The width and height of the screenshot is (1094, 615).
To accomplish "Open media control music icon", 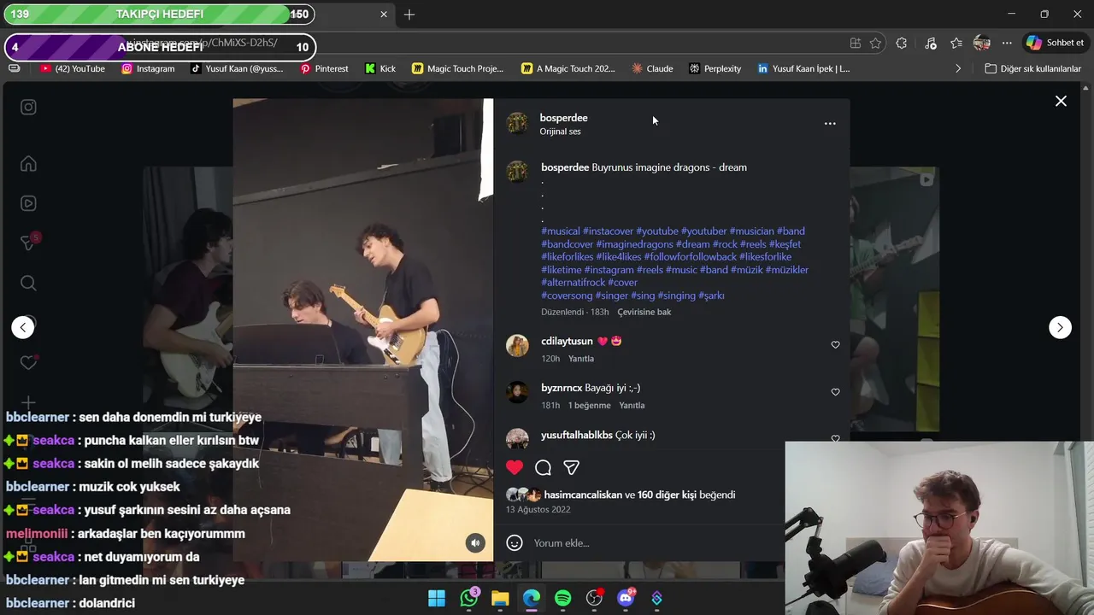I will tap(931, 44).
